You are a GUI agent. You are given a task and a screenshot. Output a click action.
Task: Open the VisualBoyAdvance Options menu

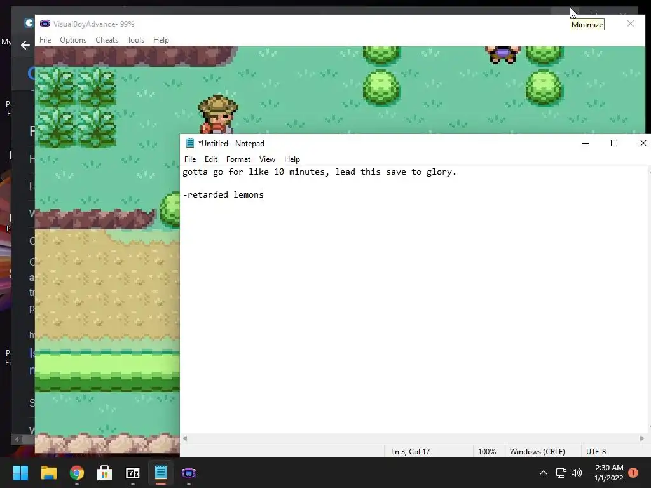pos(72,40)
